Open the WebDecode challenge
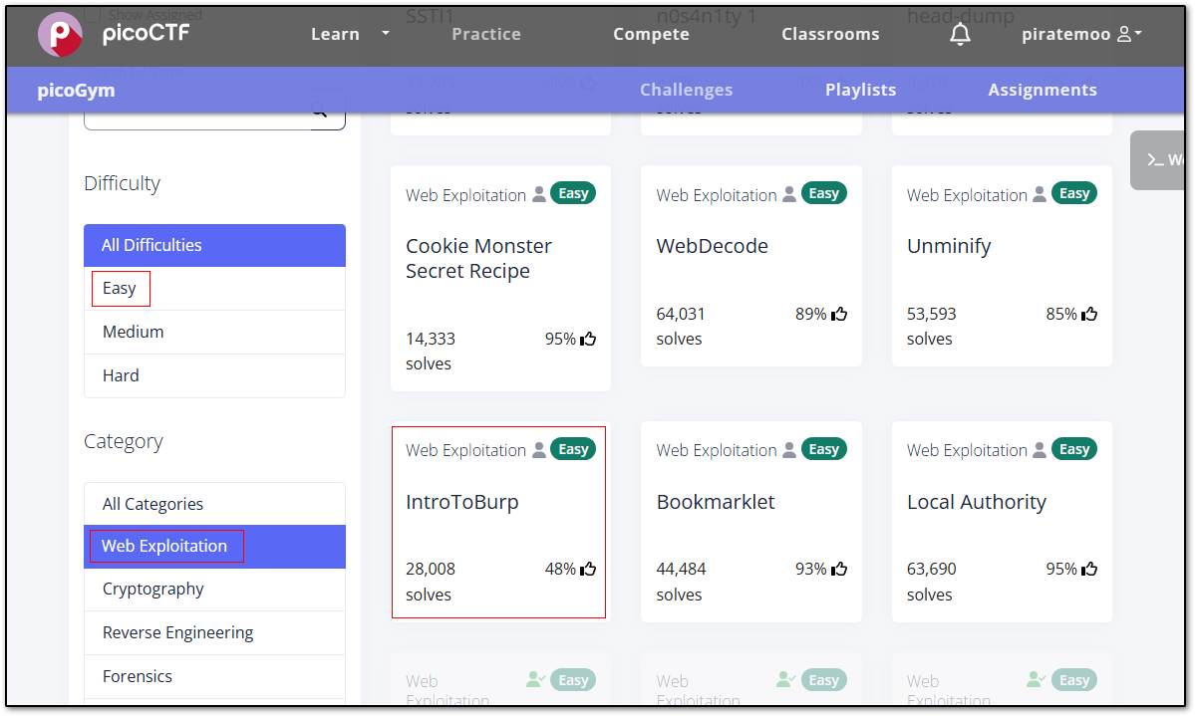 712,246
